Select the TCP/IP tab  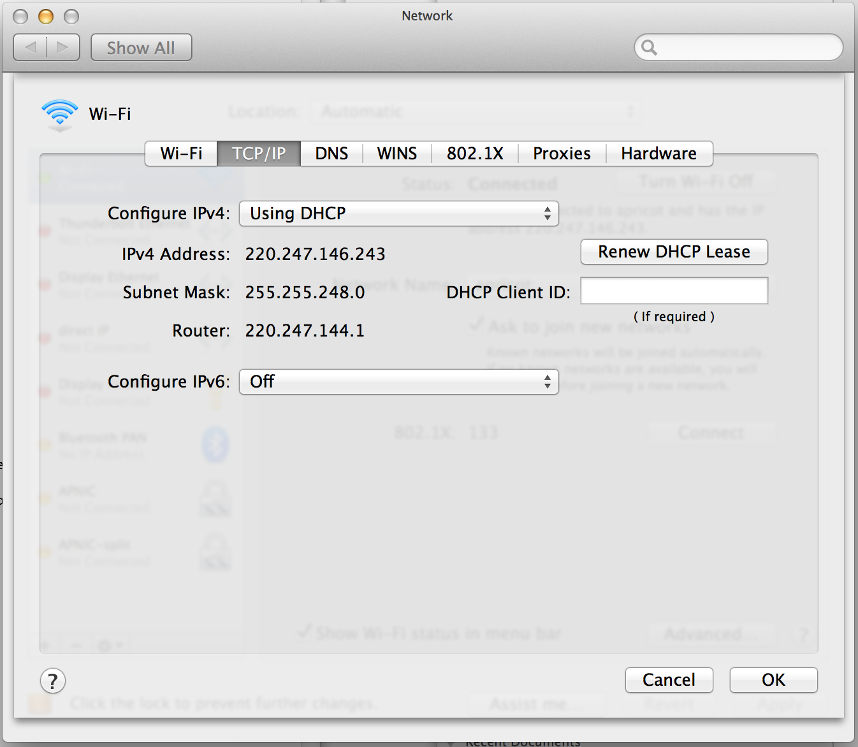[x=258, y=154]
